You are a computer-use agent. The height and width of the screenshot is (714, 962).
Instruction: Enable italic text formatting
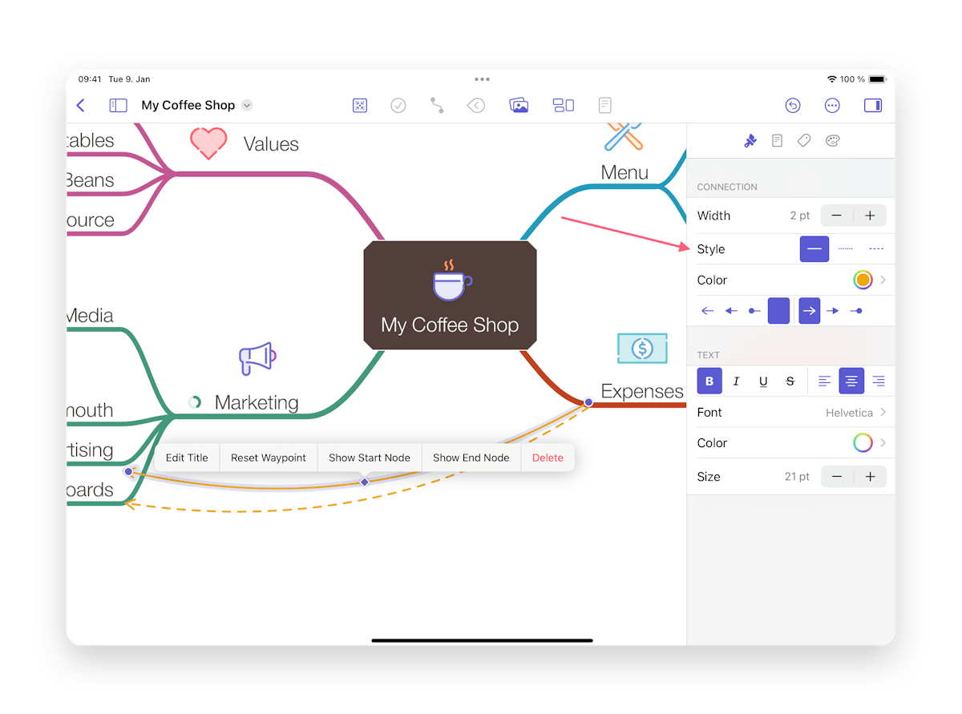tap(736, 381)
